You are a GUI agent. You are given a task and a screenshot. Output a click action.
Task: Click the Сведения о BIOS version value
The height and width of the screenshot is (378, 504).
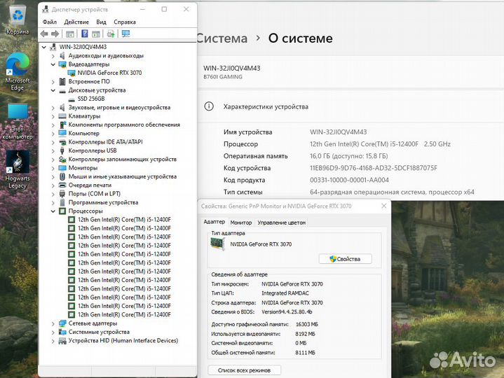click(x=287, y=312)
